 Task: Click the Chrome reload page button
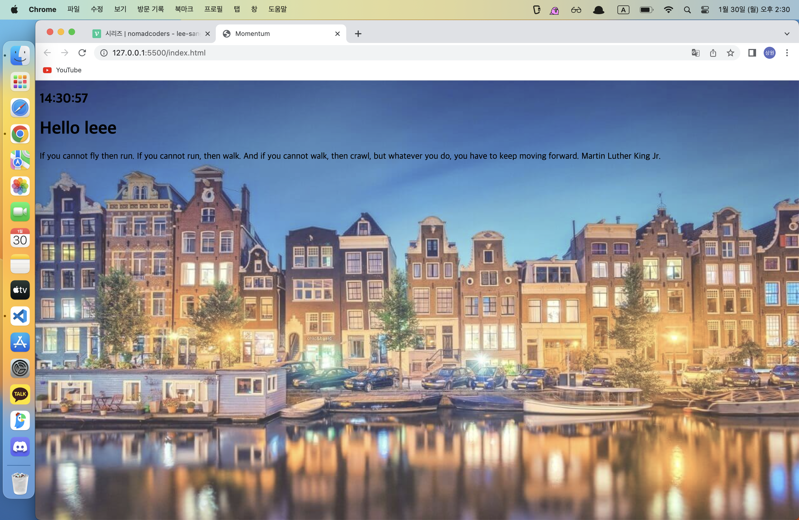[x=82, y=53]
